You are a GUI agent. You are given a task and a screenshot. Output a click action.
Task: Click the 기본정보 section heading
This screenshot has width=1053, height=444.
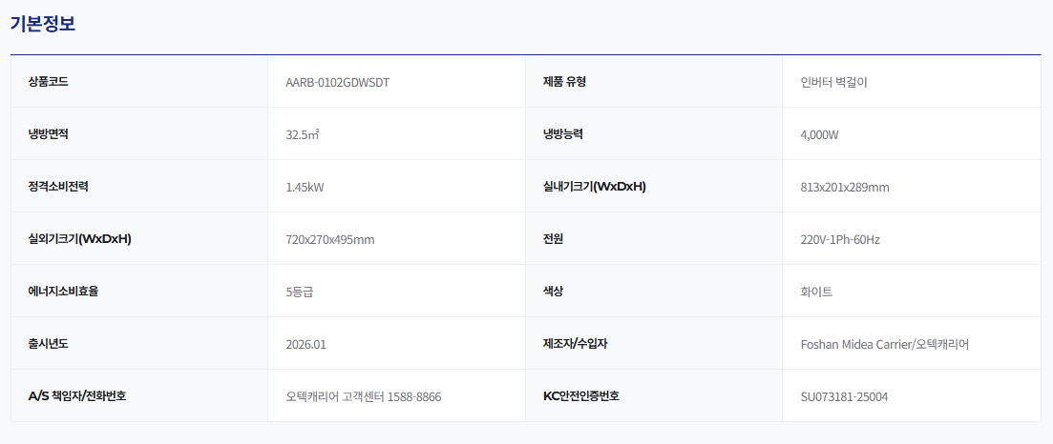(x=43, y=24)
